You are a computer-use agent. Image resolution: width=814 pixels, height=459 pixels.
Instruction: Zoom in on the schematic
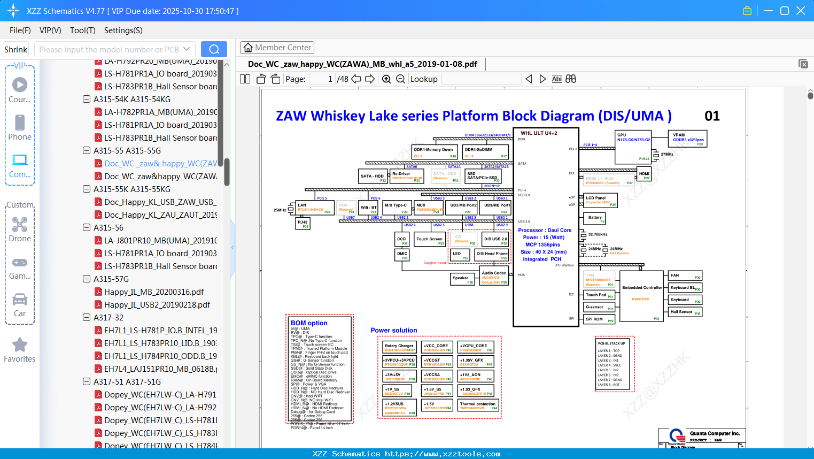pyautogui.click(x=386, y=79)
